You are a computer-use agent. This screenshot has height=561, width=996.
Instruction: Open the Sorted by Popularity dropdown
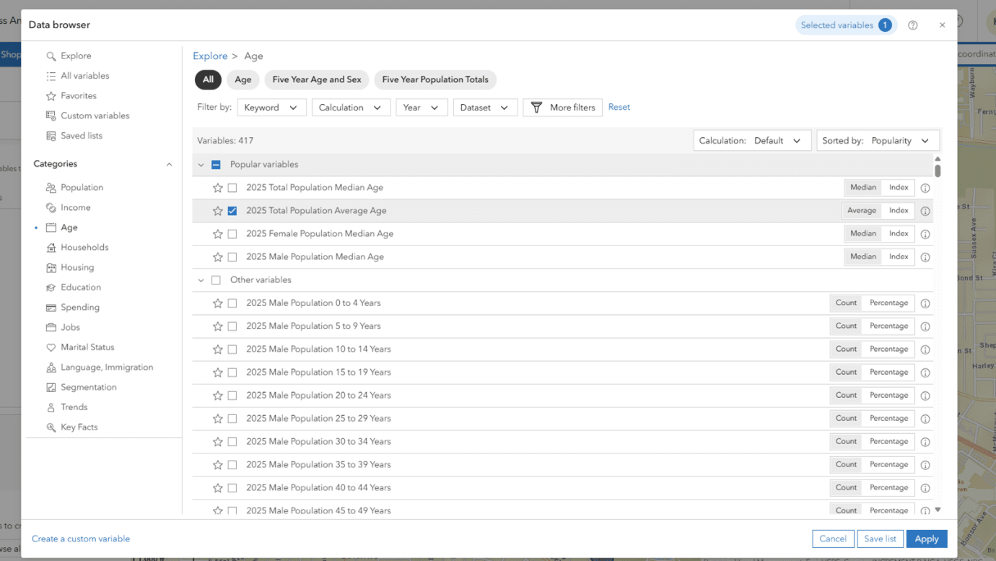click(x=878, y=140)
